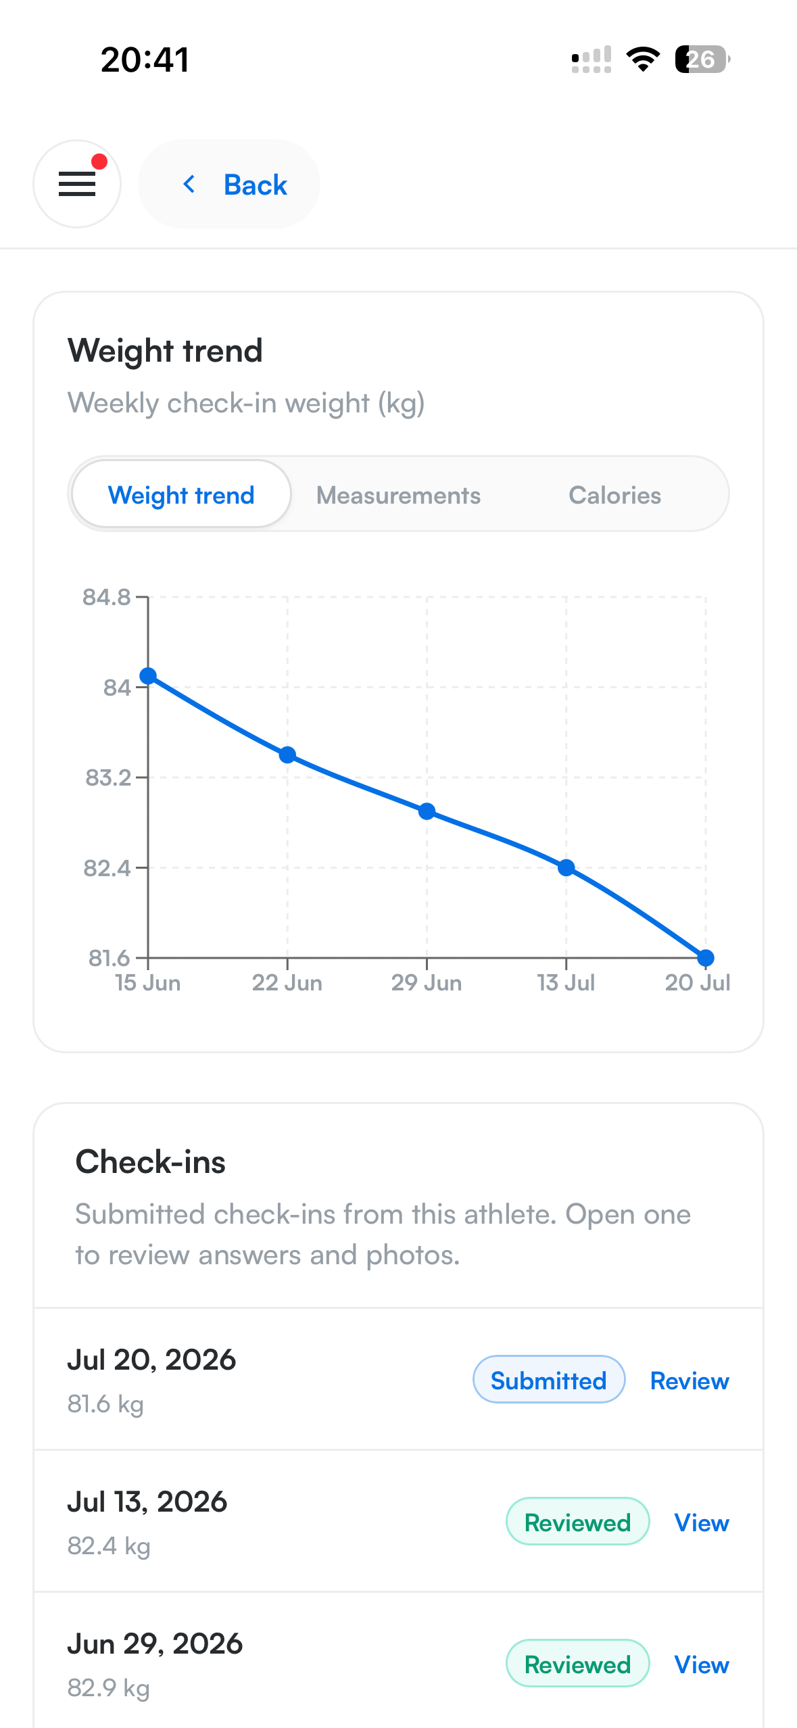This screenshot has width=797, height=1728.
Task: Select the 15 Jun data point on chart
Action: [148, 676]
